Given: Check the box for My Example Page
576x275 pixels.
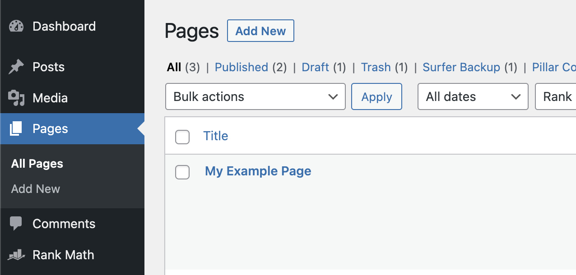Looking at the screenshot, I should [x=182, y=172].
